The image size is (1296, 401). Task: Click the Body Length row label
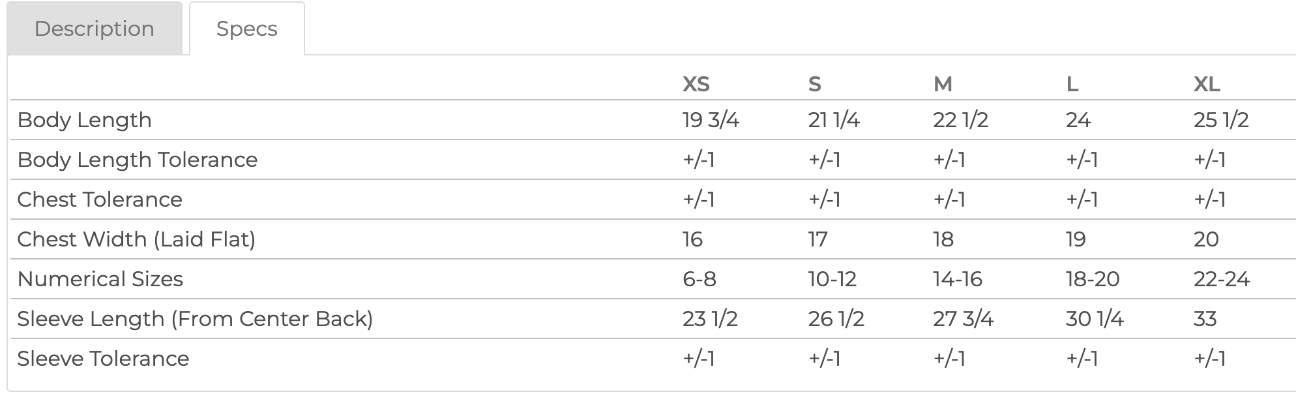tap(85, 120)
